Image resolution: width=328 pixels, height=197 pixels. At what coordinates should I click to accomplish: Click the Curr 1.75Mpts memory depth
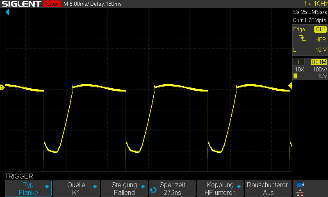tap(310, 20)
